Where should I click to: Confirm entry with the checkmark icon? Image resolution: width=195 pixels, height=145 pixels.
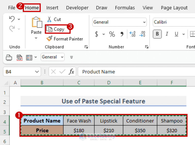pos(62,72)
